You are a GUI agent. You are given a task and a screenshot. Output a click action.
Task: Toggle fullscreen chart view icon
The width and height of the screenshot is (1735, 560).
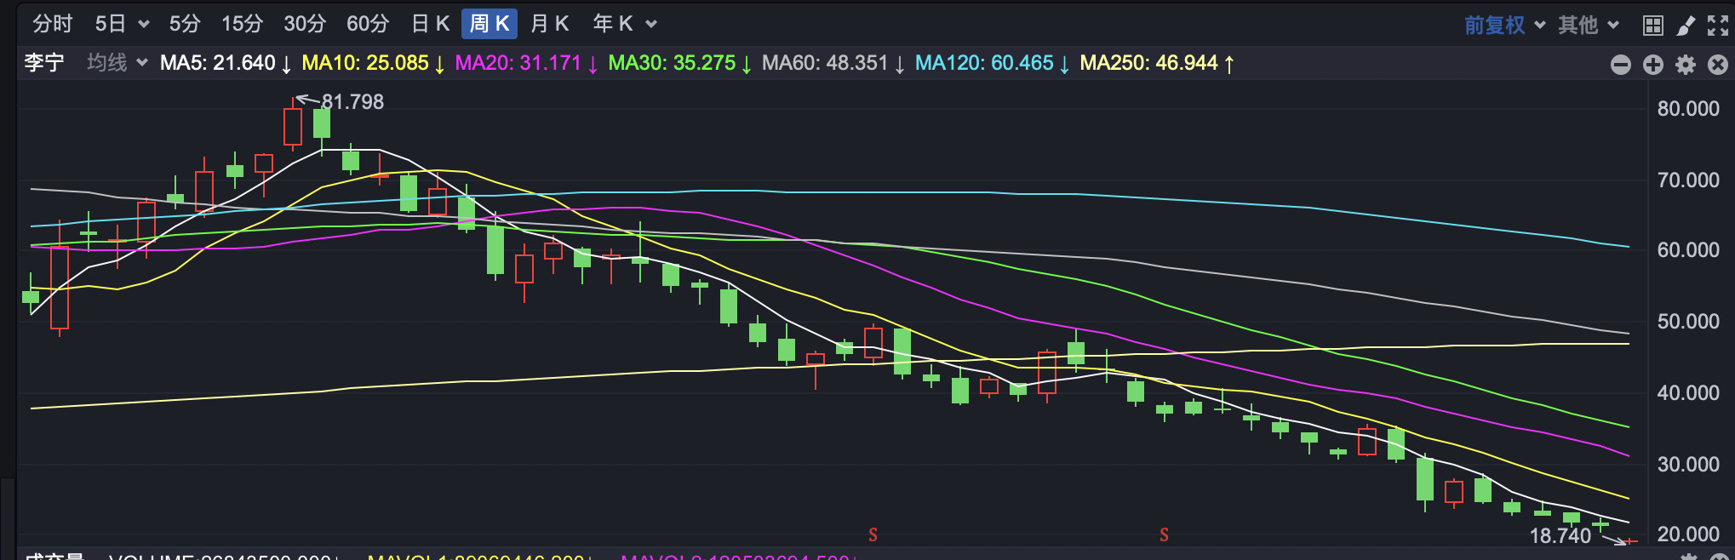coord(1718,26)
